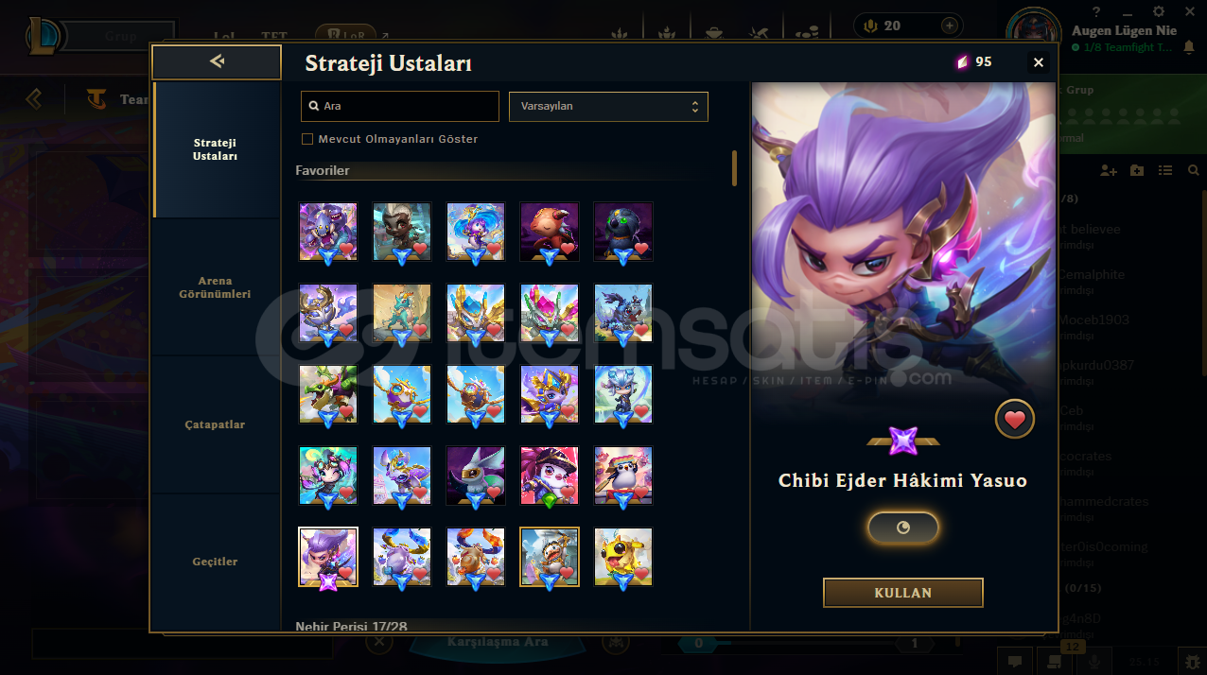Open the Varsayılan sort dropdown
This screenshot has height=675, width=1207.
pos(608,107)
